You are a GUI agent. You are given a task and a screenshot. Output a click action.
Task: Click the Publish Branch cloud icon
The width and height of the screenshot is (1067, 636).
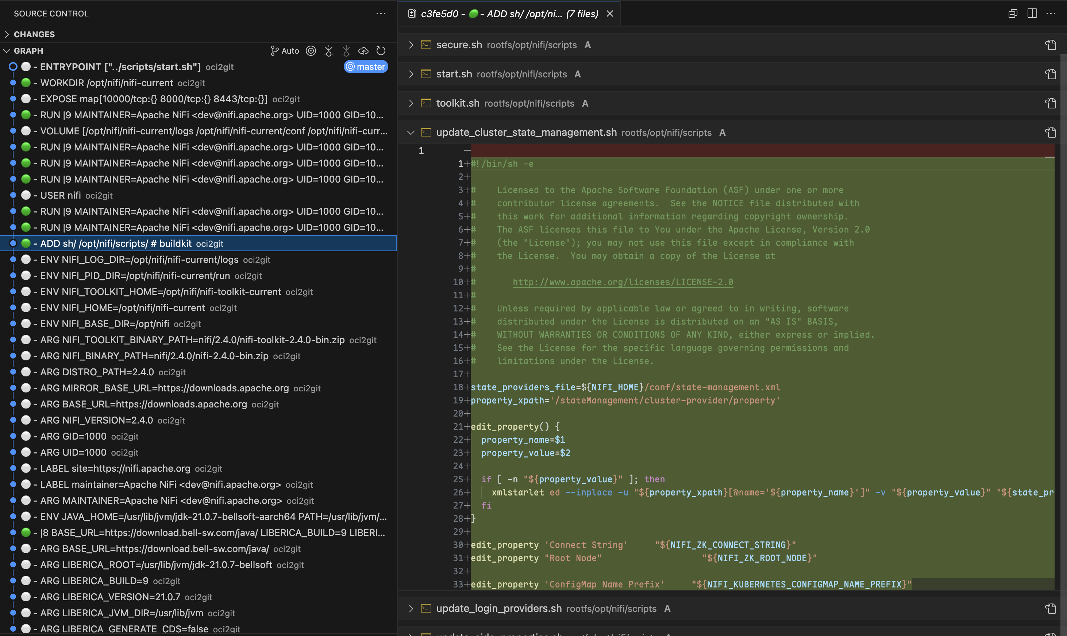[363, 51]
